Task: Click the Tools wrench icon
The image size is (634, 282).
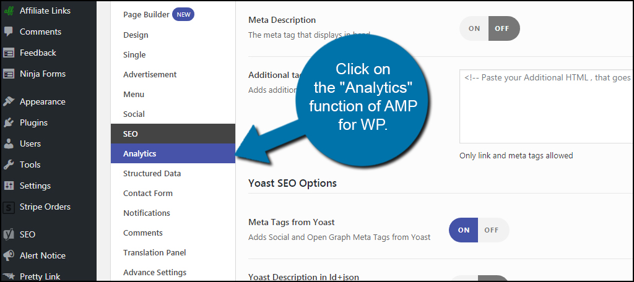Action: 9,165
